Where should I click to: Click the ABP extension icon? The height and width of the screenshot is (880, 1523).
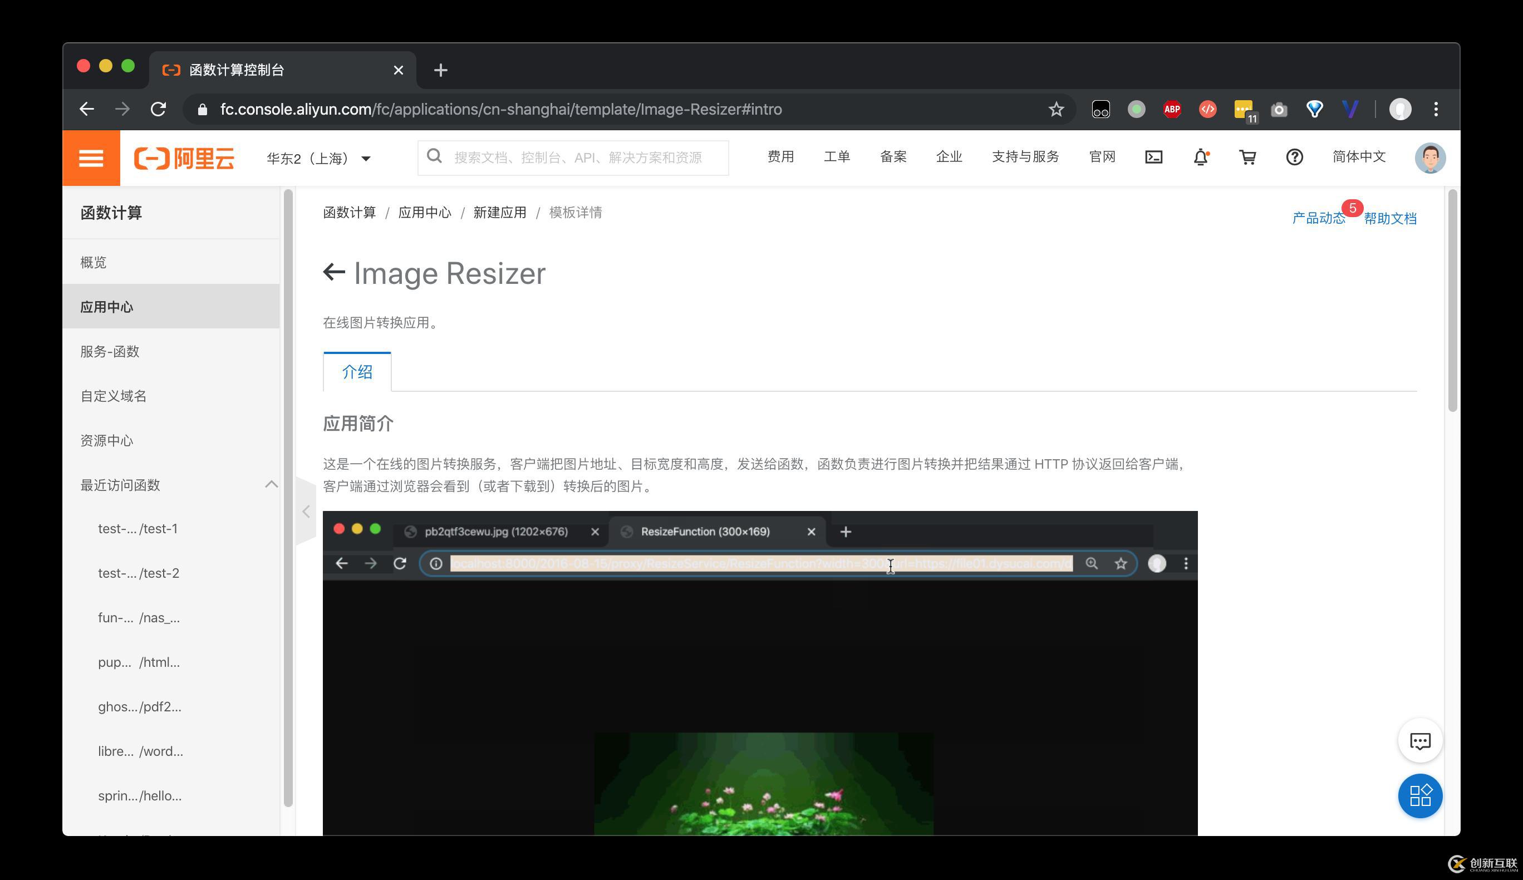pyautogui.click(x=1172, y=110)
